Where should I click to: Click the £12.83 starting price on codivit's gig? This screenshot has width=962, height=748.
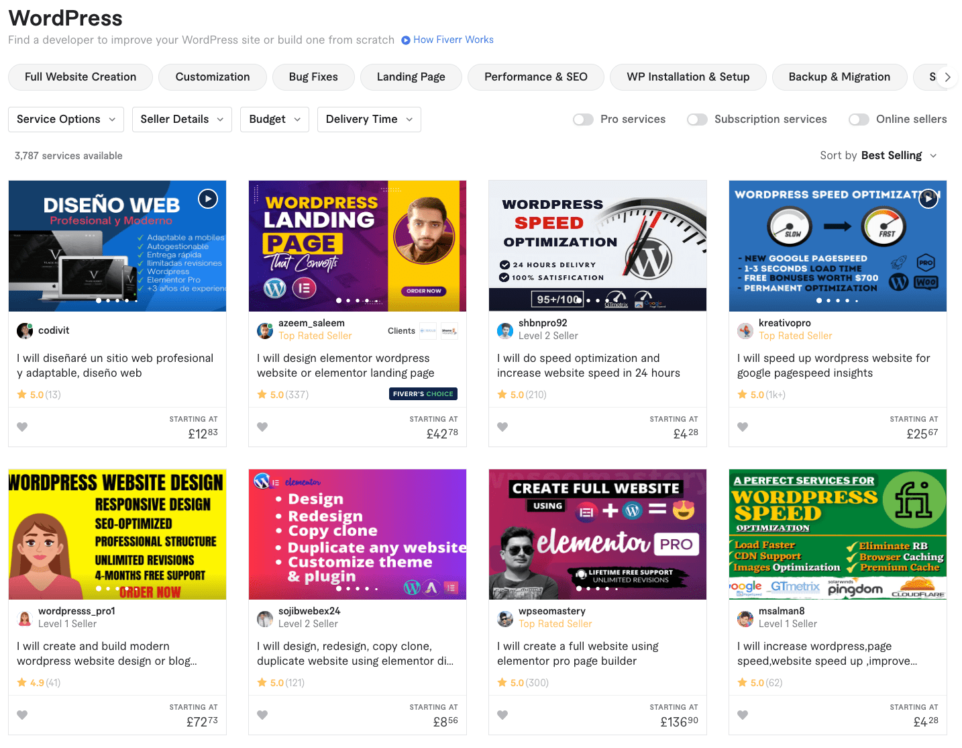pyautogui.click(x=203, y=434)
